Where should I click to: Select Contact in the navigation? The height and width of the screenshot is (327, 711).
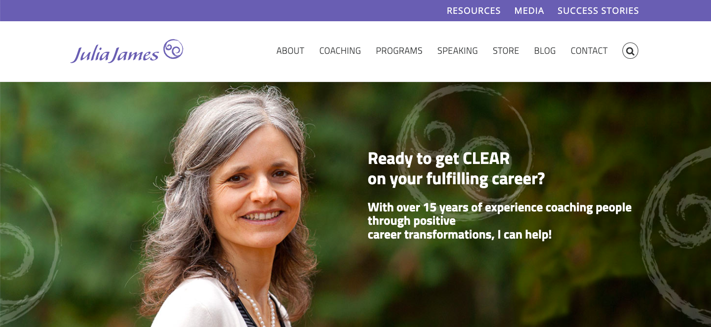[589, 51]
